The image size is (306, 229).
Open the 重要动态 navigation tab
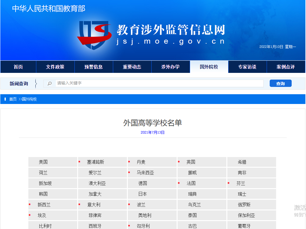click(x=132, y=67)
